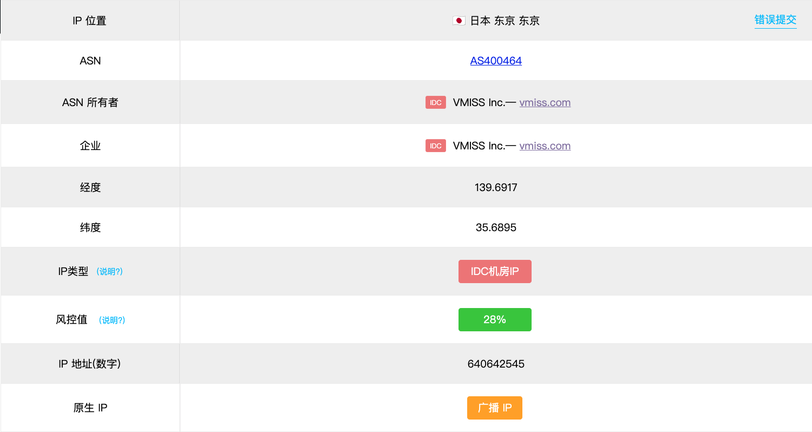812x432 pixels.
Task: Click the red IDC机房IP badge
Action: pyautogui.click(x=495, y=271)
